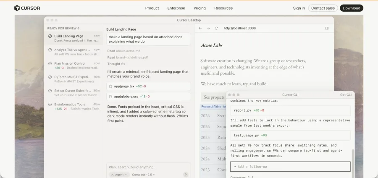Image resolution: width=378 pixels, height=178 pixels.
Task: Reload the localhost preview page
Action: pos(216,28)
